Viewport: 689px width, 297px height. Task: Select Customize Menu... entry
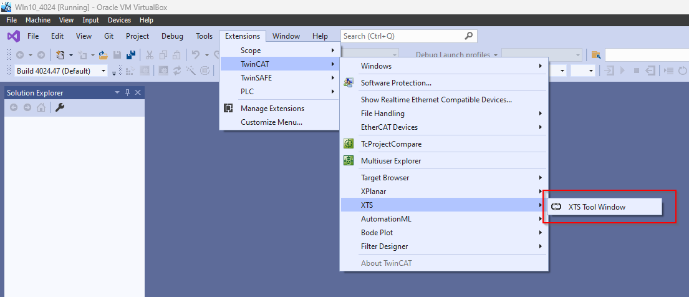point(279,122)
